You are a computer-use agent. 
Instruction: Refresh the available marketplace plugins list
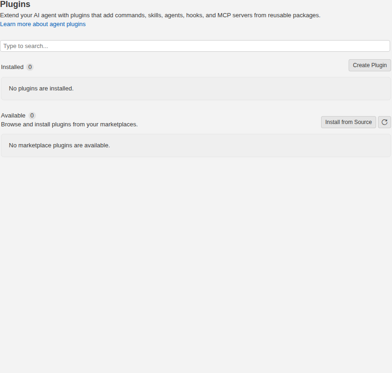[x=384, y=122]
